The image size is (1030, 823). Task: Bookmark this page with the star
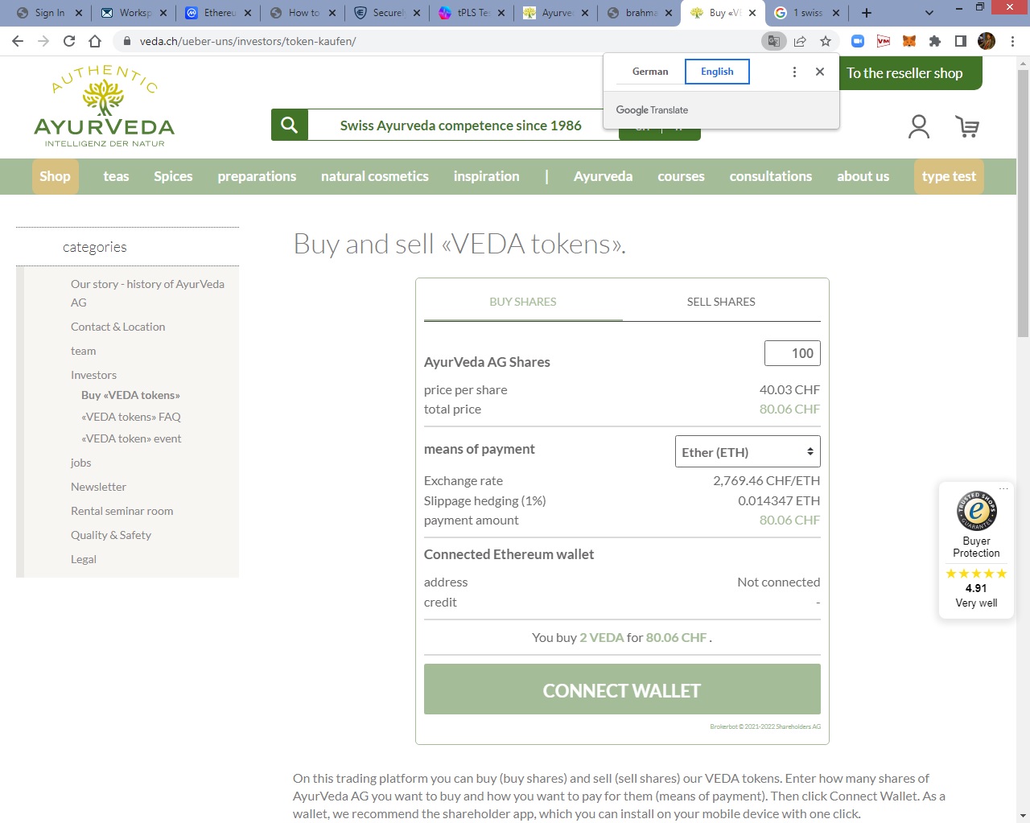pyautogui.click(x=826, y=41)
